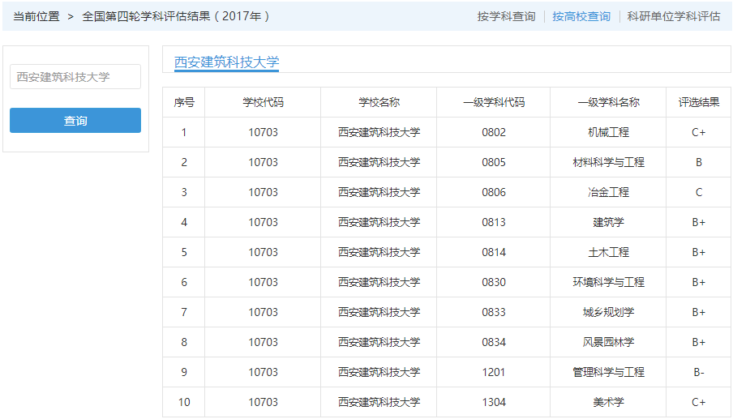
Task: Click 一级学科名称 column header
Action: (x=608, y=102)
